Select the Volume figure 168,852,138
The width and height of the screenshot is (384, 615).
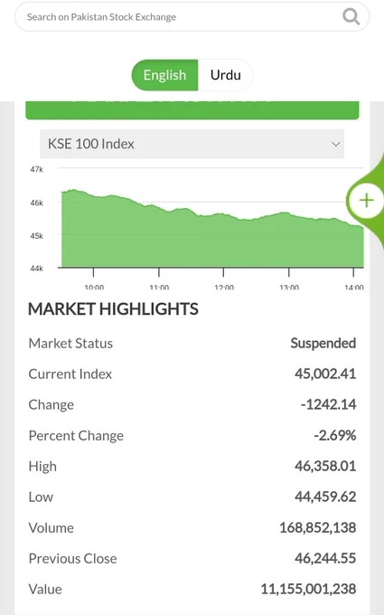pos(318,527)
